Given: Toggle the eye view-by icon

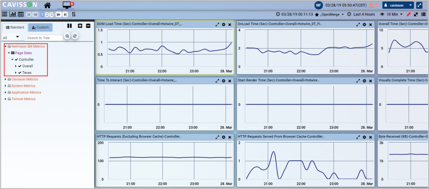Looking at the screenshot, I should pyautogui.click(x=382, y=14).
